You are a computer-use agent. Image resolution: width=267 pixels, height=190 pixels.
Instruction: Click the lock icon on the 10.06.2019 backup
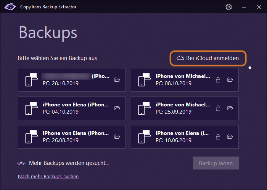(x=218, y=136)
